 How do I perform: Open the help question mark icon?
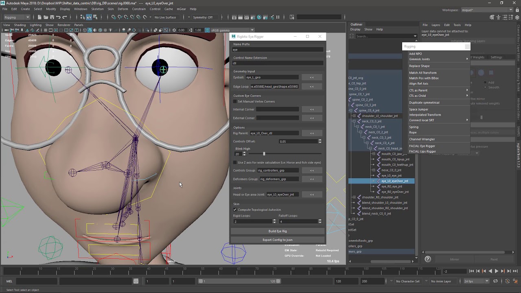click(x=428, y=259)
